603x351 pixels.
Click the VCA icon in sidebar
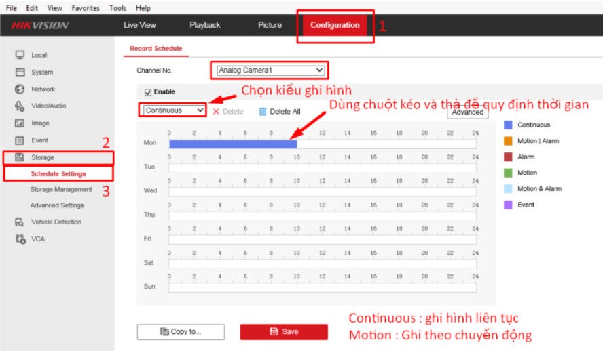tap(20, 239)
